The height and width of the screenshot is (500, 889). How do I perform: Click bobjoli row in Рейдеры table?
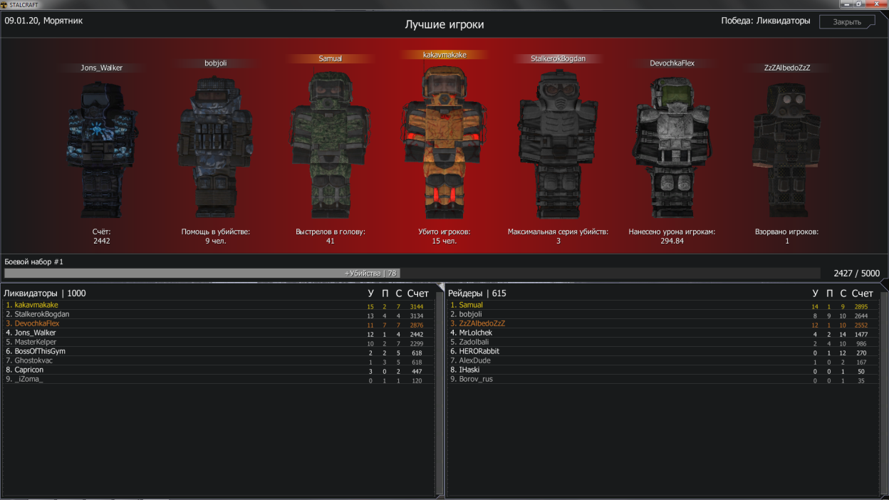(x=662, y=314)
